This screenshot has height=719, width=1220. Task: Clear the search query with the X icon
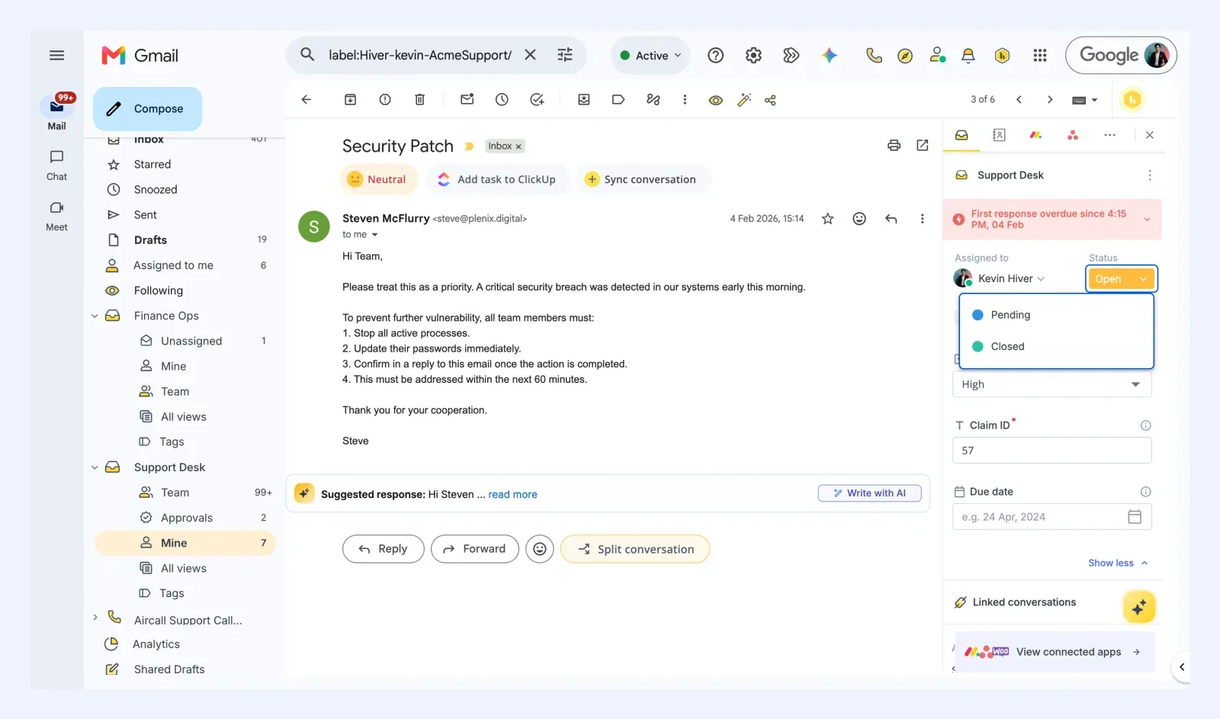pyautogui.click(x=530, y=55)
